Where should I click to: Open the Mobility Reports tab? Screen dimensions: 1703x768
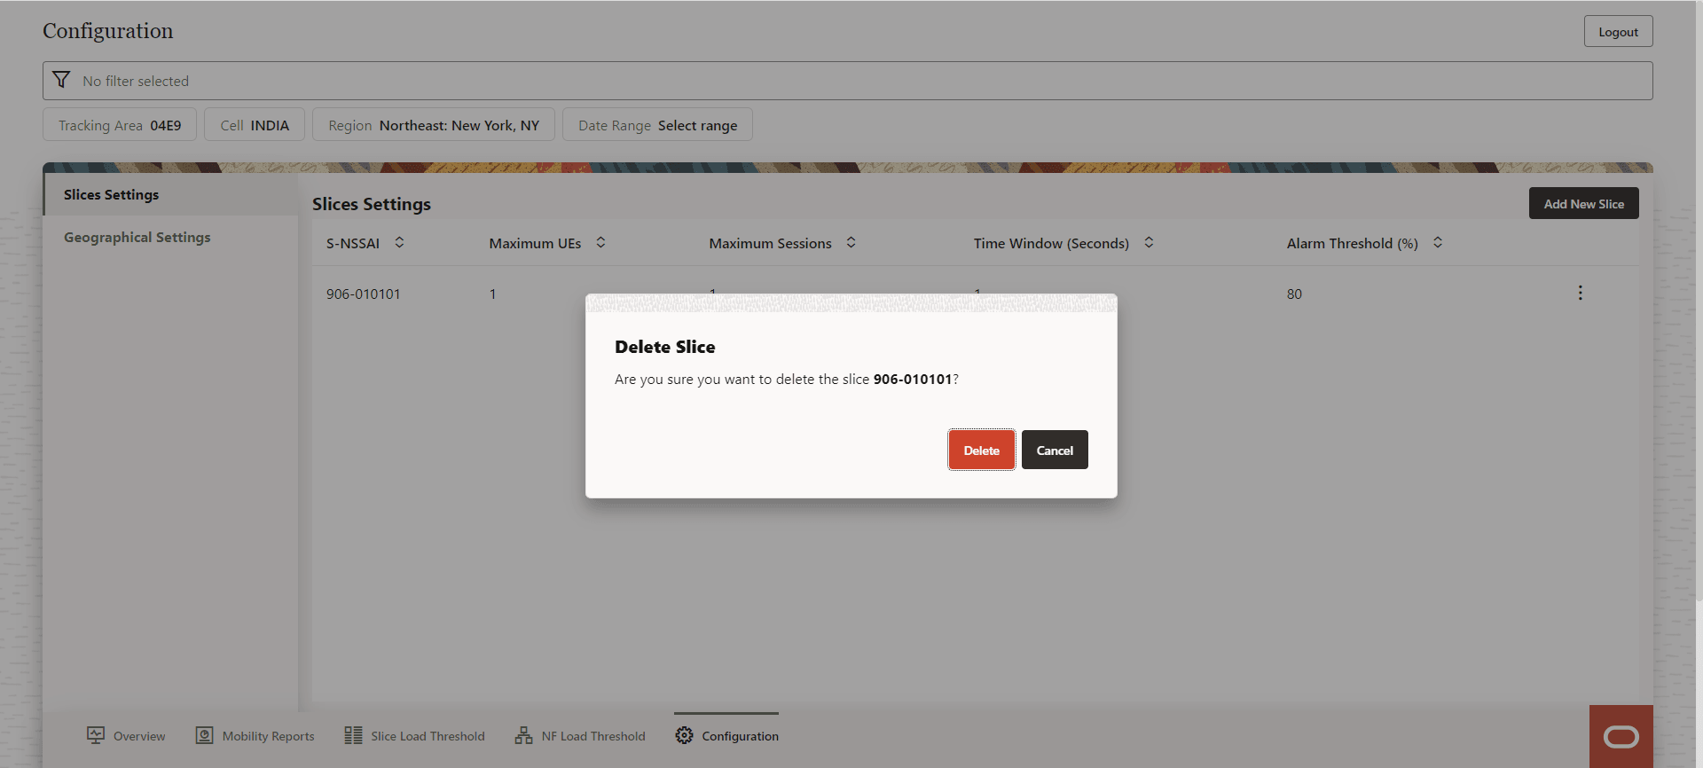pyautogui.click(x=255, y=736)
